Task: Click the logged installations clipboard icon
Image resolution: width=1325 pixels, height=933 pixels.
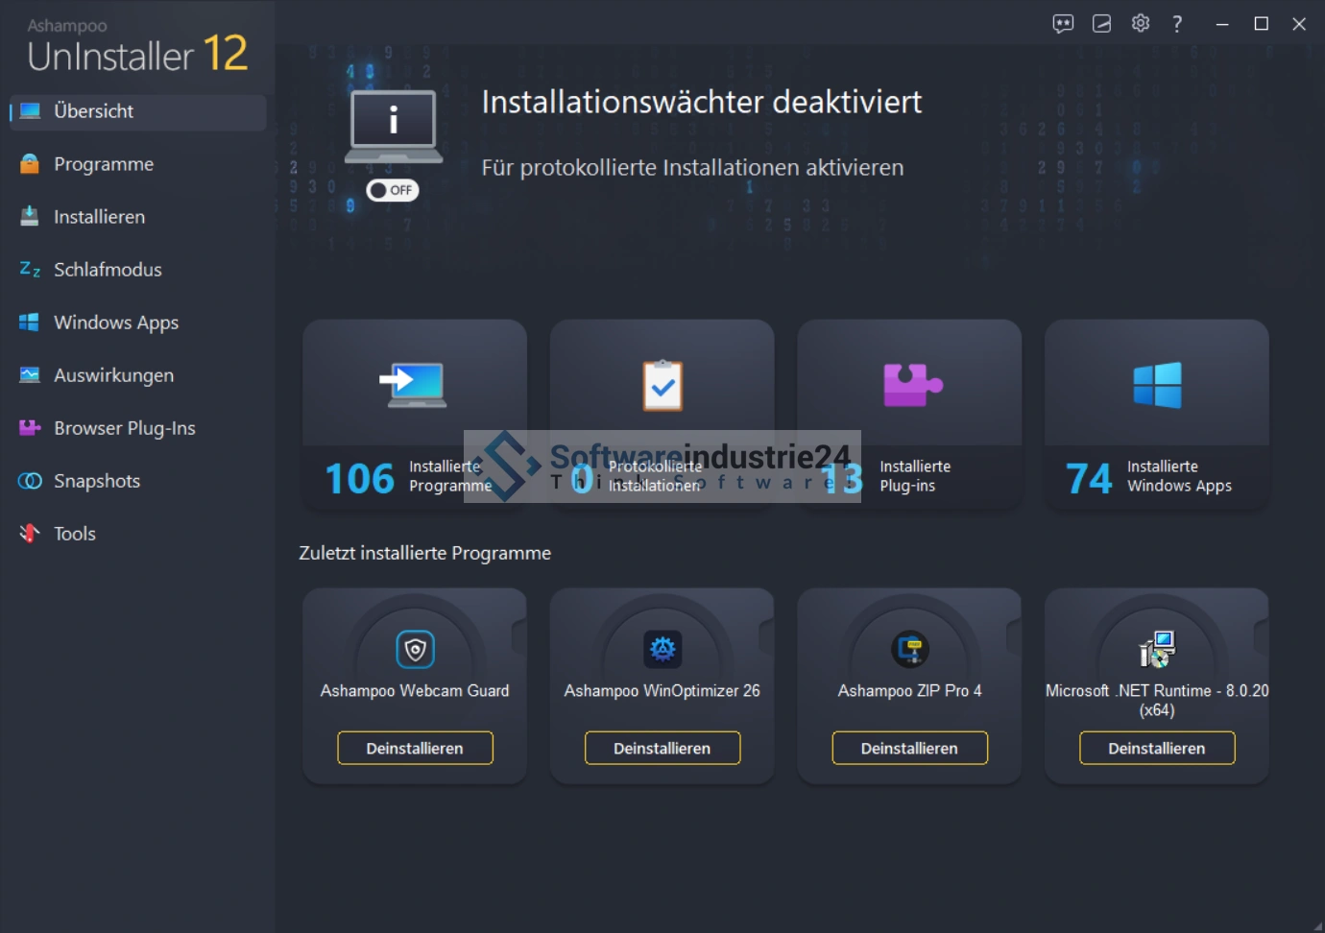Action: tap(662, 385)
